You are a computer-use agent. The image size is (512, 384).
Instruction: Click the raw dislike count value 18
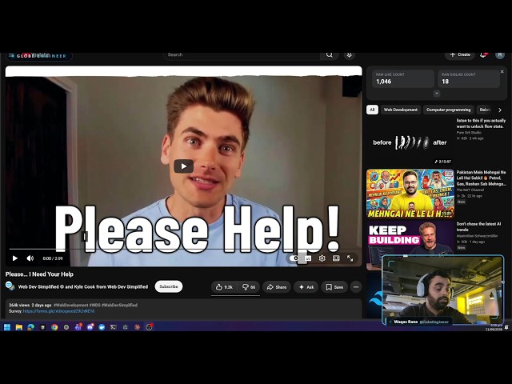446,82
